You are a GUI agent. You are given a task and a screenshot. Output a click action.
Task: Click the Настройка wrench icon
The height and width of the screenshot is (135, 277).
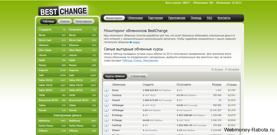226,69
